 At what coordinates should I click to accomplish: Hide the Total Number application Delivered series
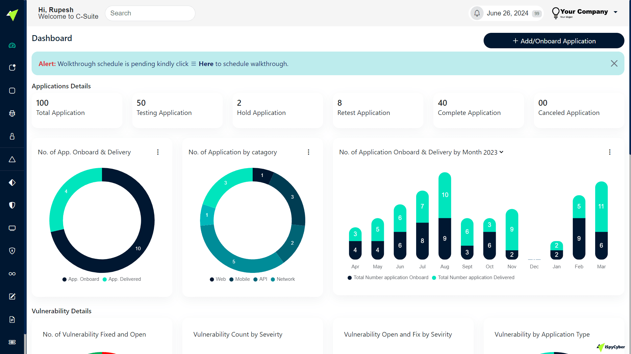click(x=473, y=277)
